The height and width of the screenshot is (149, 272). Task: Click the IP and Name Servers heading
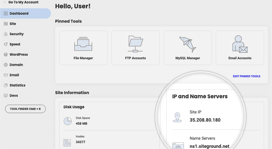[x=200, y=97]
